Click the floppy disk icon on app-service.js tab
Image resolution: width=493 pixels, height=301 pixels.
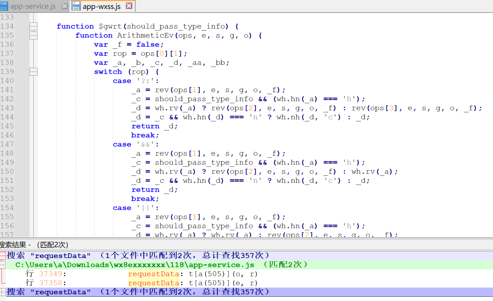point(4,6)
